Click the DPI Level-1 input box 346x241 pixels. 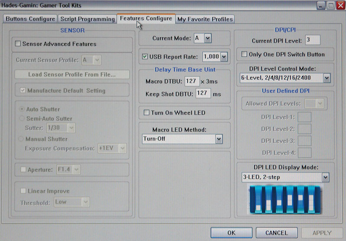pyautogui.click(x=304, y=117)
